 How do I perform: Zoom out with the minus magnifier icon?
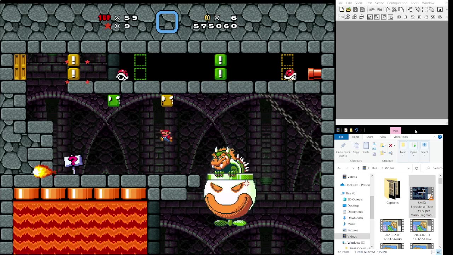pos(361,17)
